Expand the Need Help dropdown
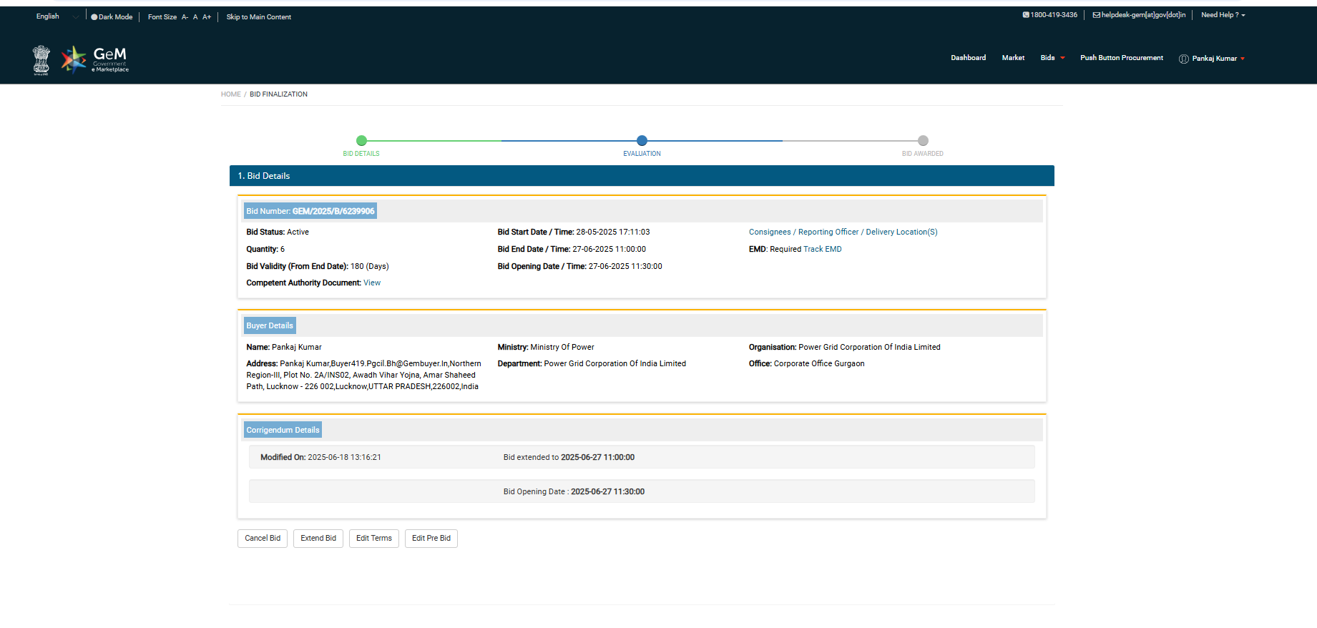 click(x=1223, y=15)
